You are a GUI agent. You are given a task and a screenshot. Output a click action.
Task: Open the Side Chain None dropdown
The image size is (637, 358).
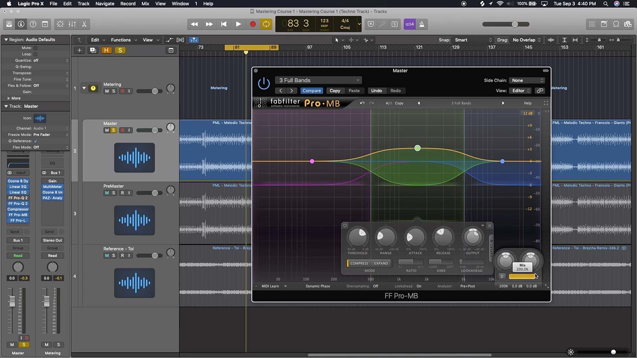[527, 80]
